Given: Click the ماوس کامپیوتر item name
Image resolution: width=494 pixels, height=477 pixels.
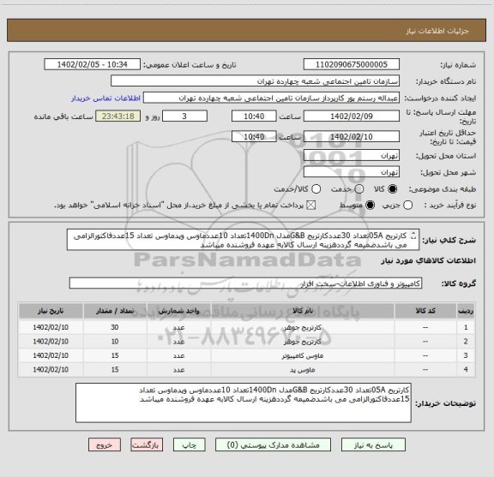Looking at the screenshot, I should coord(303,355).
